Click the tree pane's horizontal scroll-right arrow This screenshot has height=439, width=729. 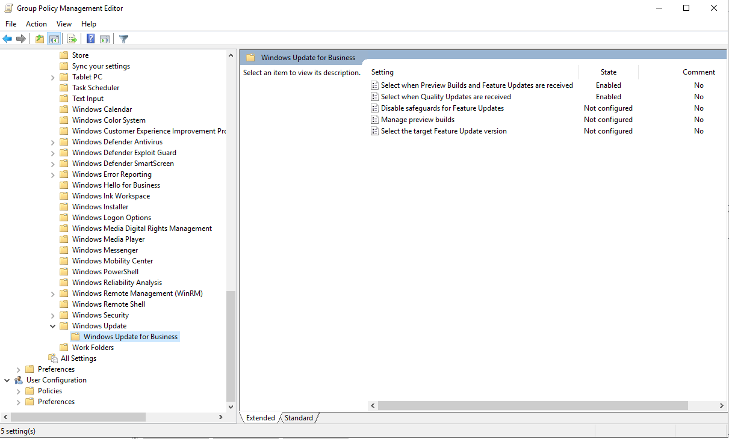tap(221, 417)
